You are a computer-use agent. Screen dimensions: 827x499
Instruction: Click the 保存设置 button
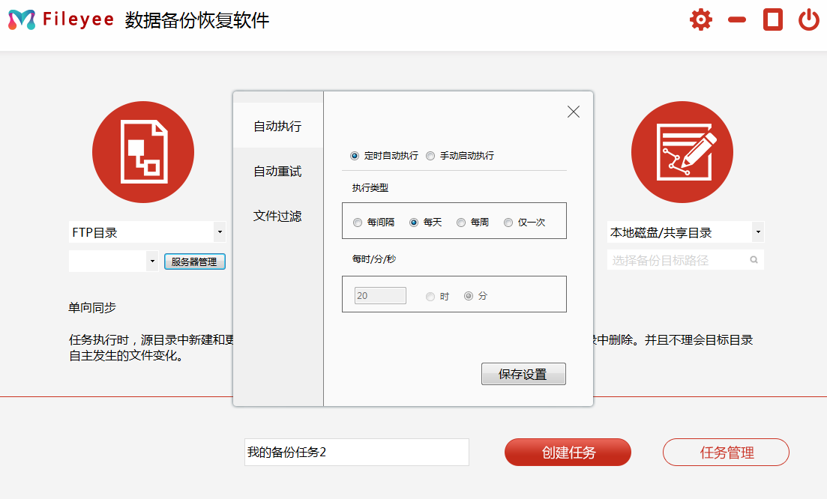click(523, 374)
